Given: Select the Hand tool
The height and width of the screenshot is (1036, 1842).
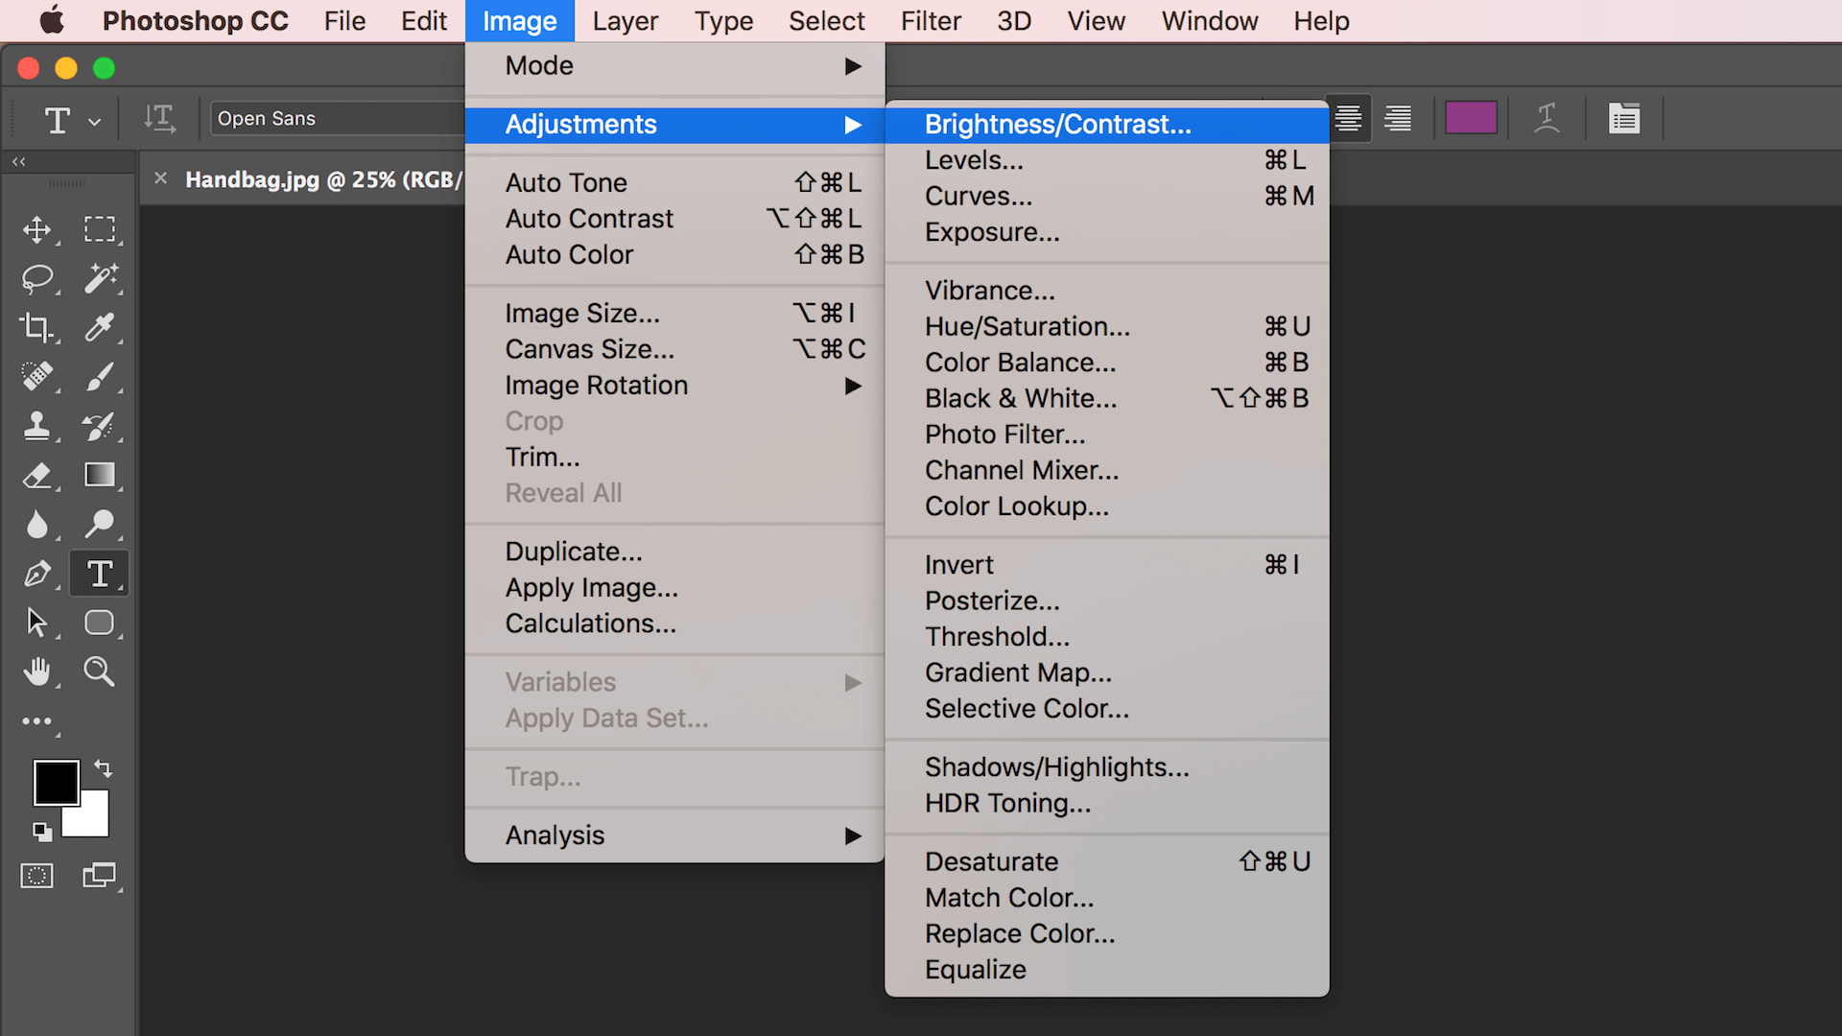Looking at the screenshot, I should coord(36,671).
